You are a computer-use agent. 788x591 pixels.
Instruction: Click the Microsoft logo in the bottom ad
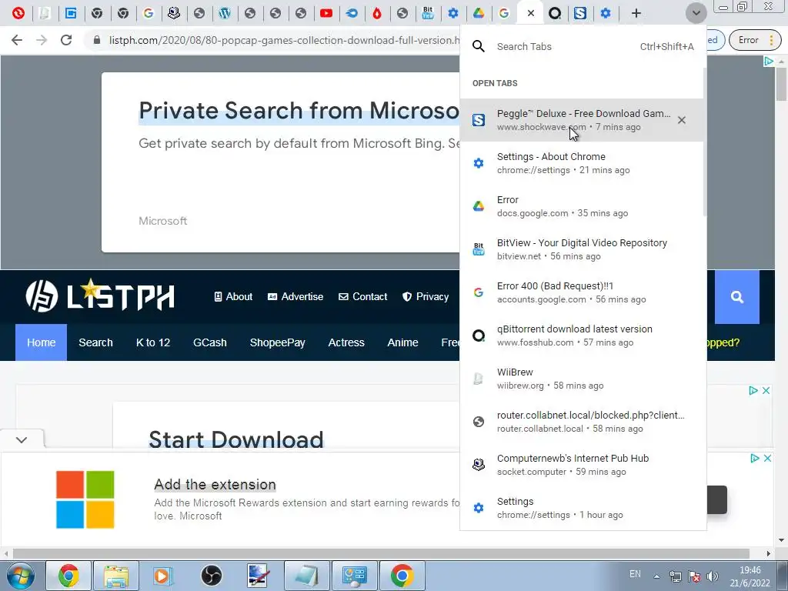85,499
